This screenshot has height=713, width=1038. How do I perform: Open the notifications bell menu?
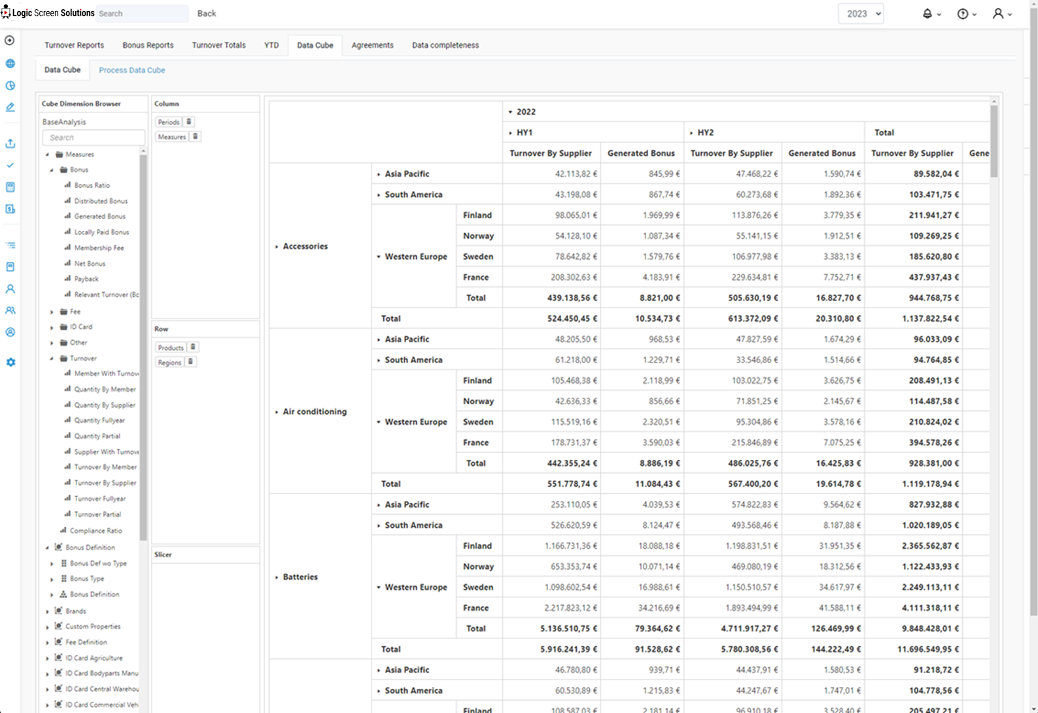[x=931, y=14]
